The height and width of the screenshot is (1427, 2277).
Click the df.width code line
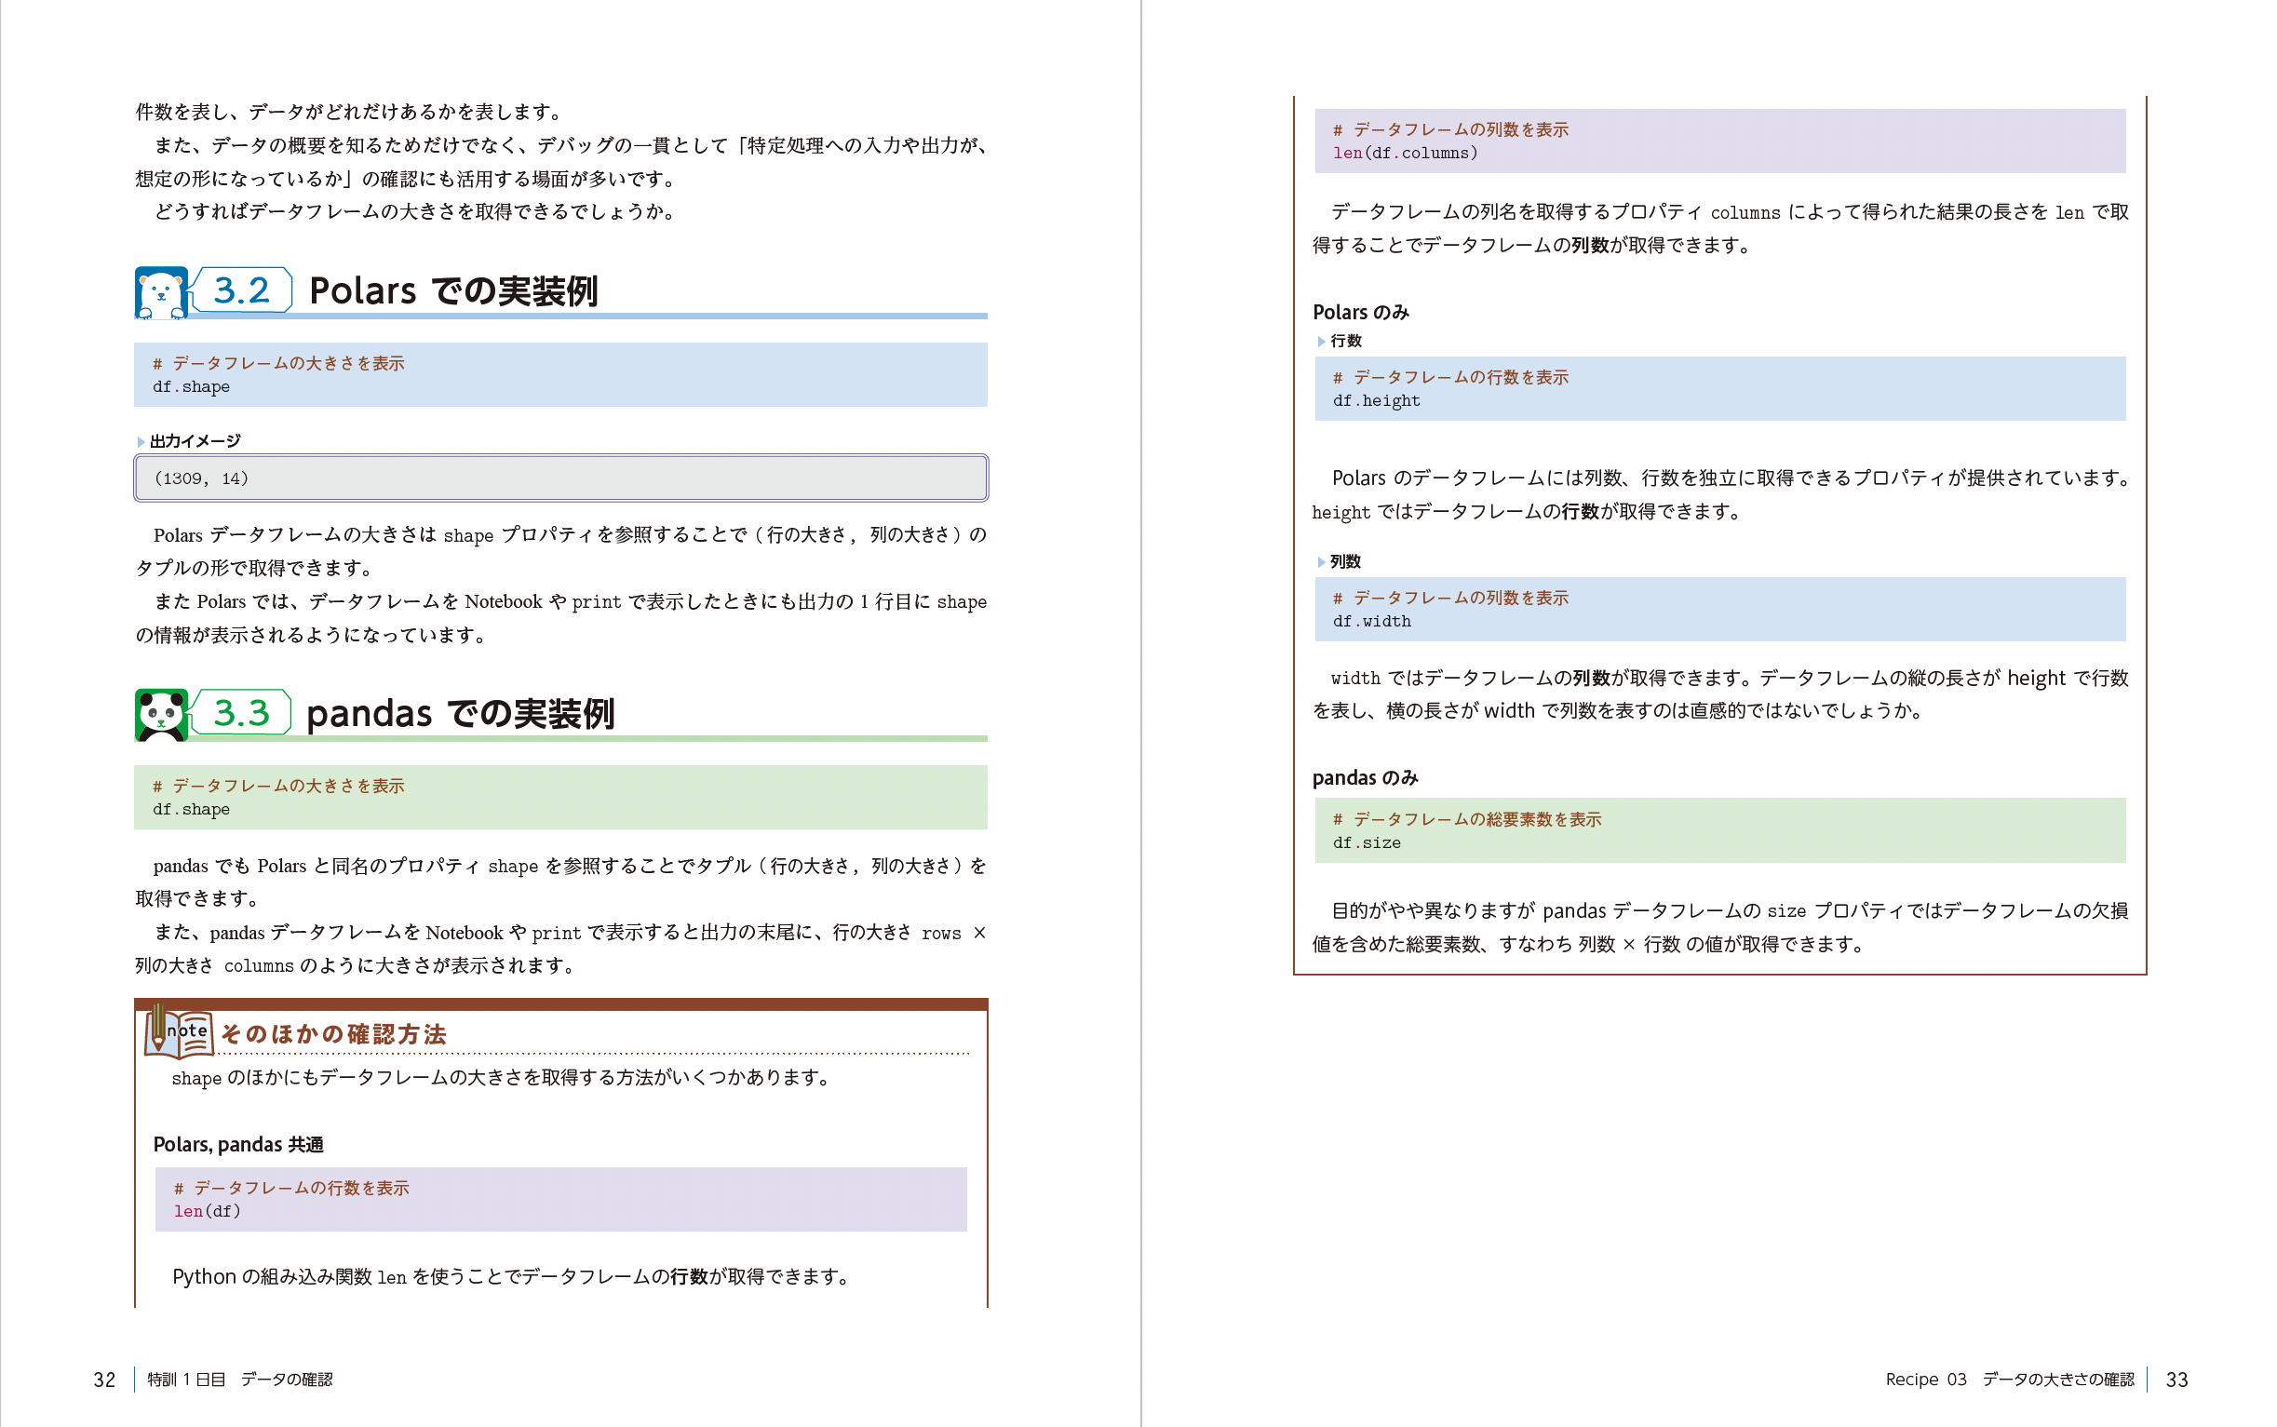pyautogui.click(x=1372, y=622)
